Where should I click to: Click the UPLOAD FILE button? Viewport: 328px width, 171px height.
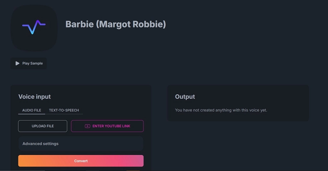tap(43, 126)
